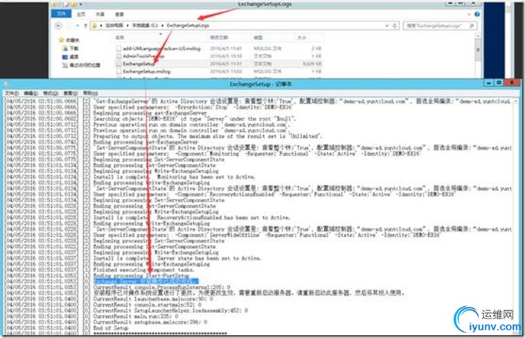Sort files by the 类型 column header

(258, 37)
